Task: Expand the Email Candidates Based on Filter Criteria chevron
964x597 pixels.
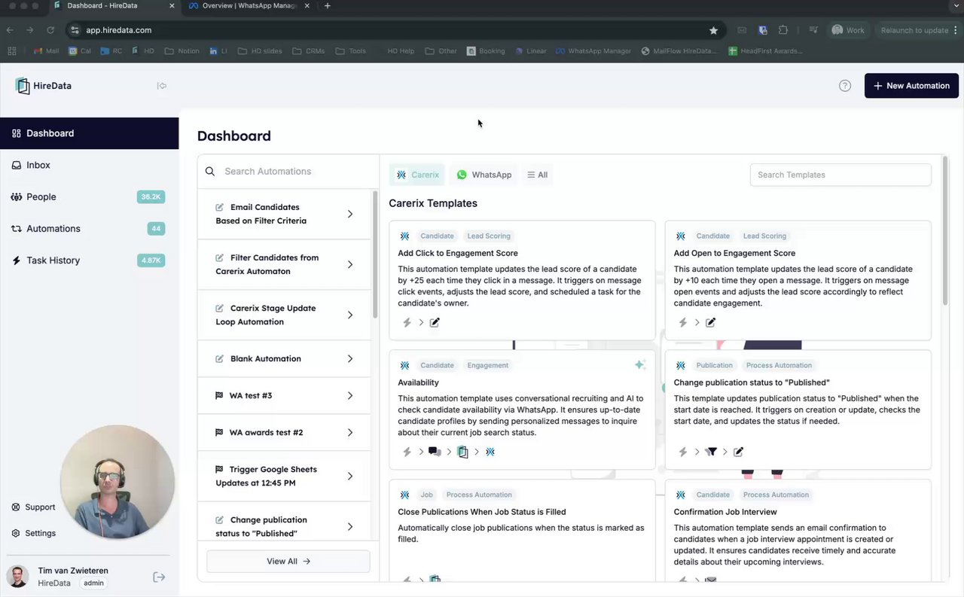Action: [350, 214]
